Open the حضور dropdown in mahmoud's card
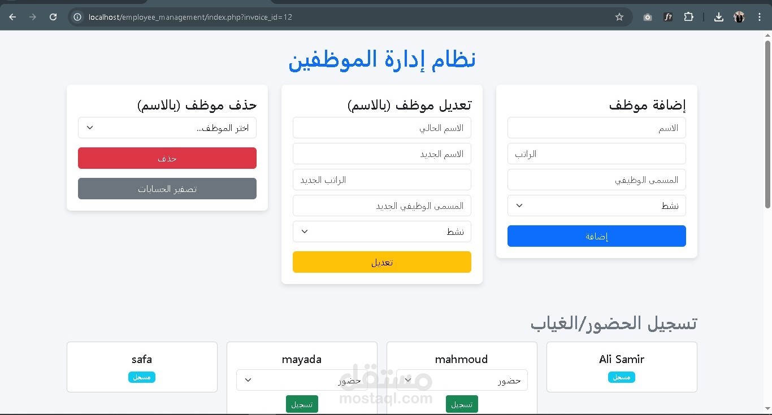The image size is (772, 415). click(462, 380)
